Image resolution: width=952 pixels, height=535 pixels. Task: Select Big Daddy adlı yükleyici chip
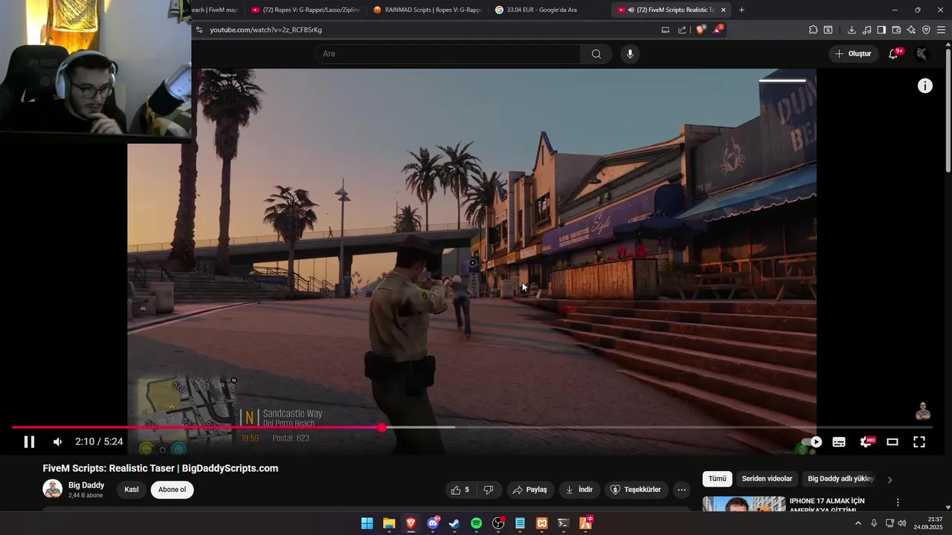840,479
